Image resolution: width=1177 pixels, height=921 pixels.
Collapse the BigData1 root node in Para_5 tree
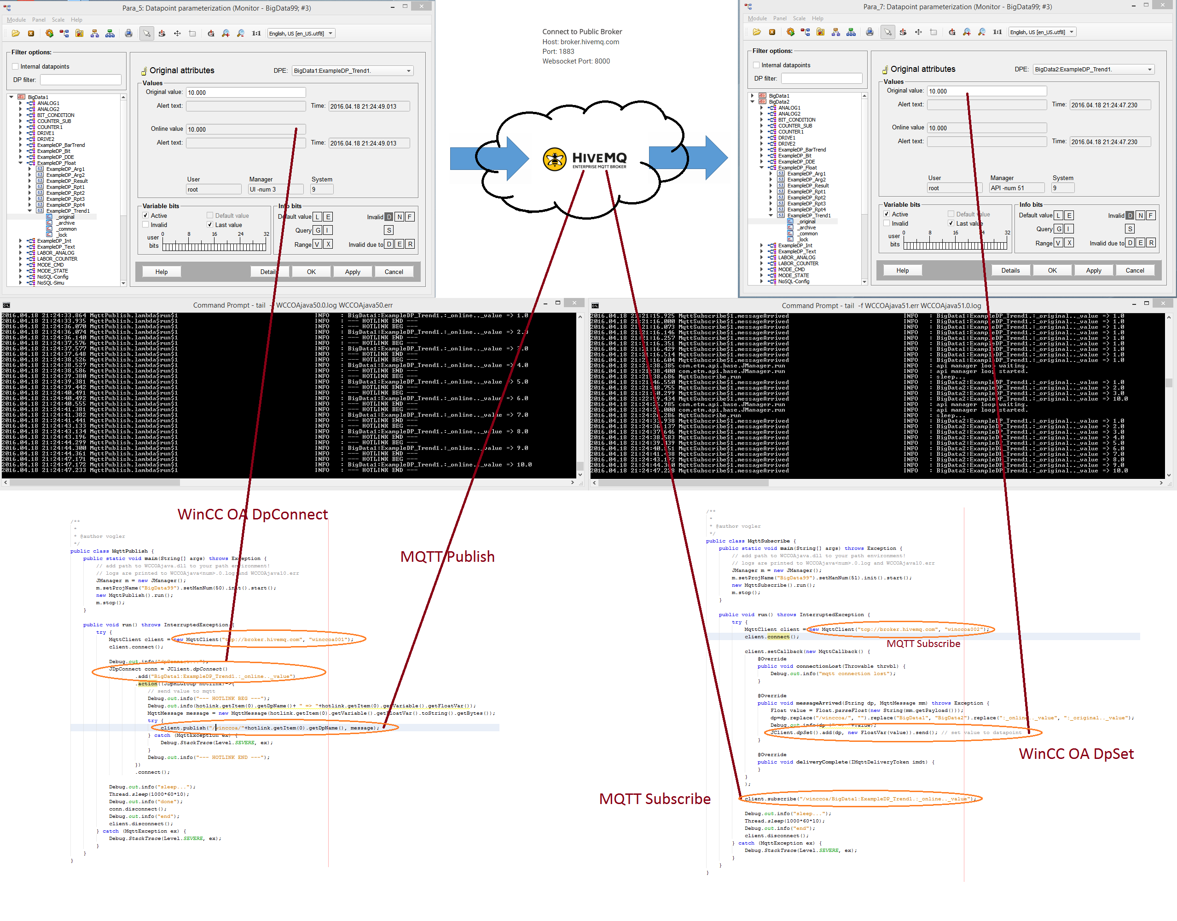coord(12,98)
